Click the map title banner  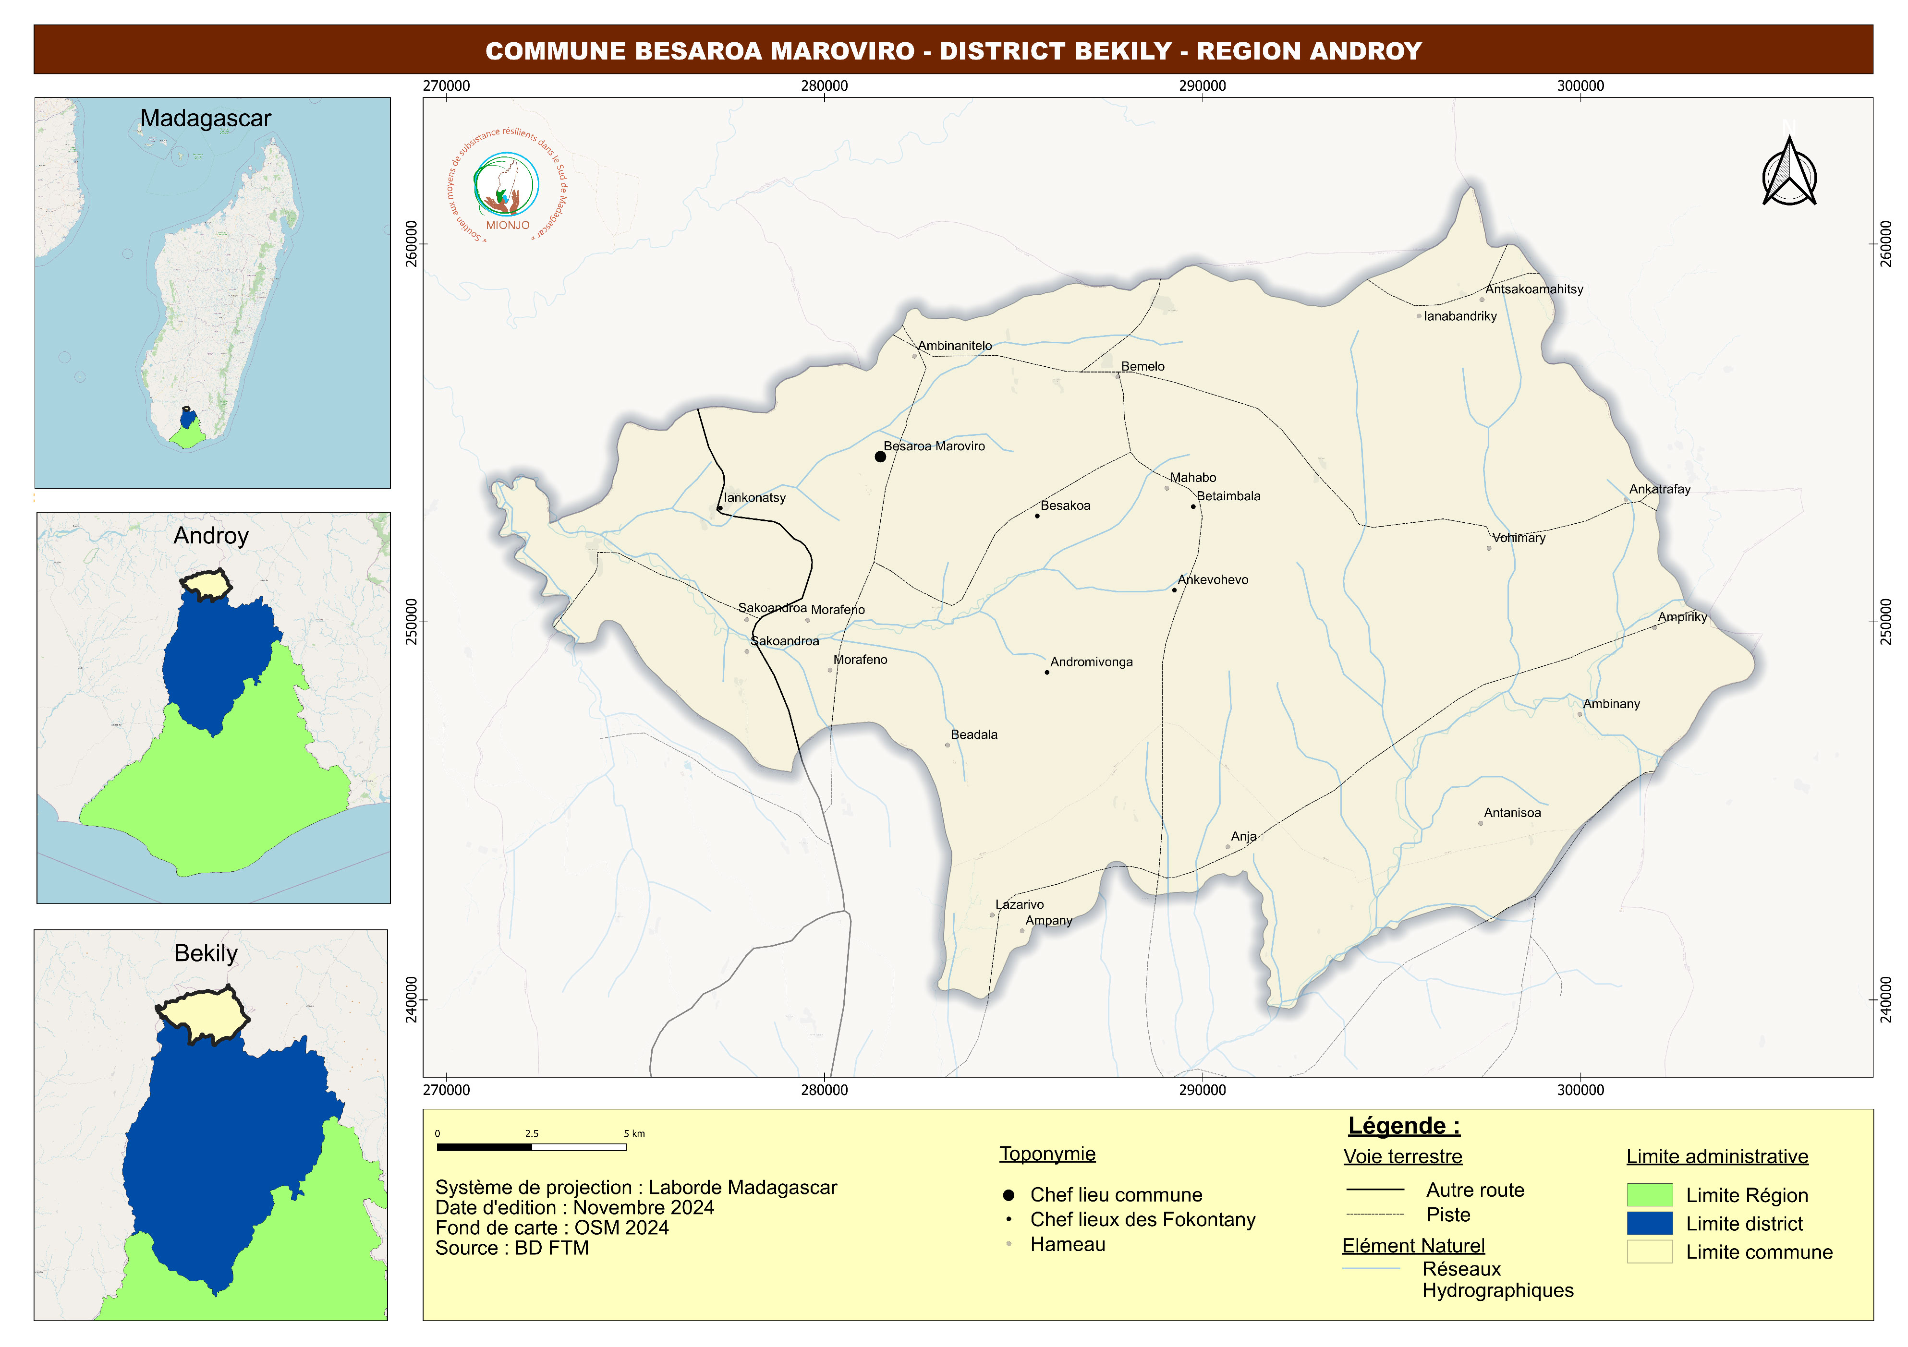click(x=953, y=50)
